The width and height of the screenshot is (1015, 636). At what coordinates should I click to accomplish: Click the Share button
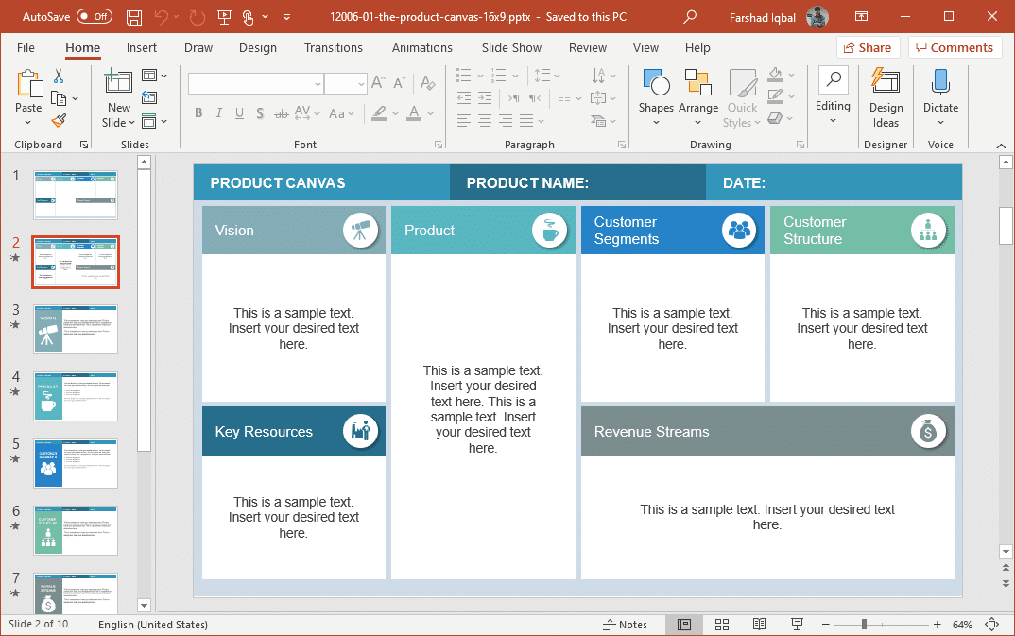click(x=868, y=47)
